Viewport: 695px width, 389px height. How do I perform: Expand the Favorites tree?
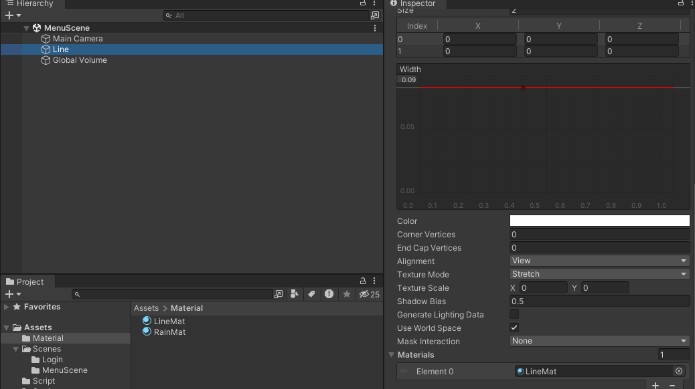6,307
